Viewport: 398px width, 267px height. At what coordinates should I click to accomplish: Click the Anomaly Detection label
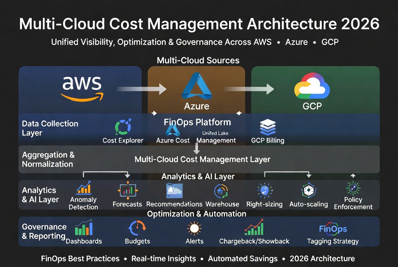coord(83,203)
